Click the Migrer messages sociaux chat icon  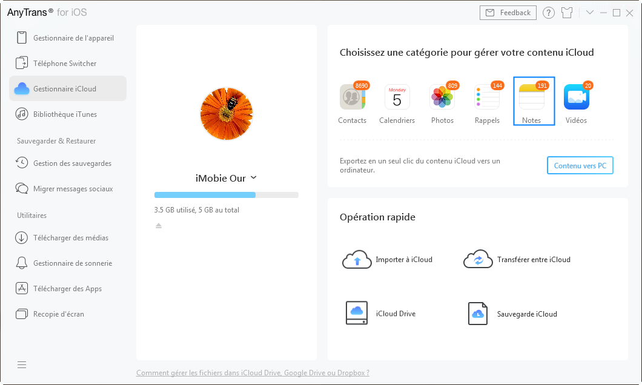point(22,188)
